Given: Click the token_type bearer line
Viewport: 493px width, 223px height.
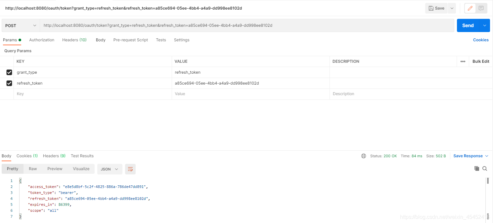Looking at the screenshot, I should coord(53,193).
